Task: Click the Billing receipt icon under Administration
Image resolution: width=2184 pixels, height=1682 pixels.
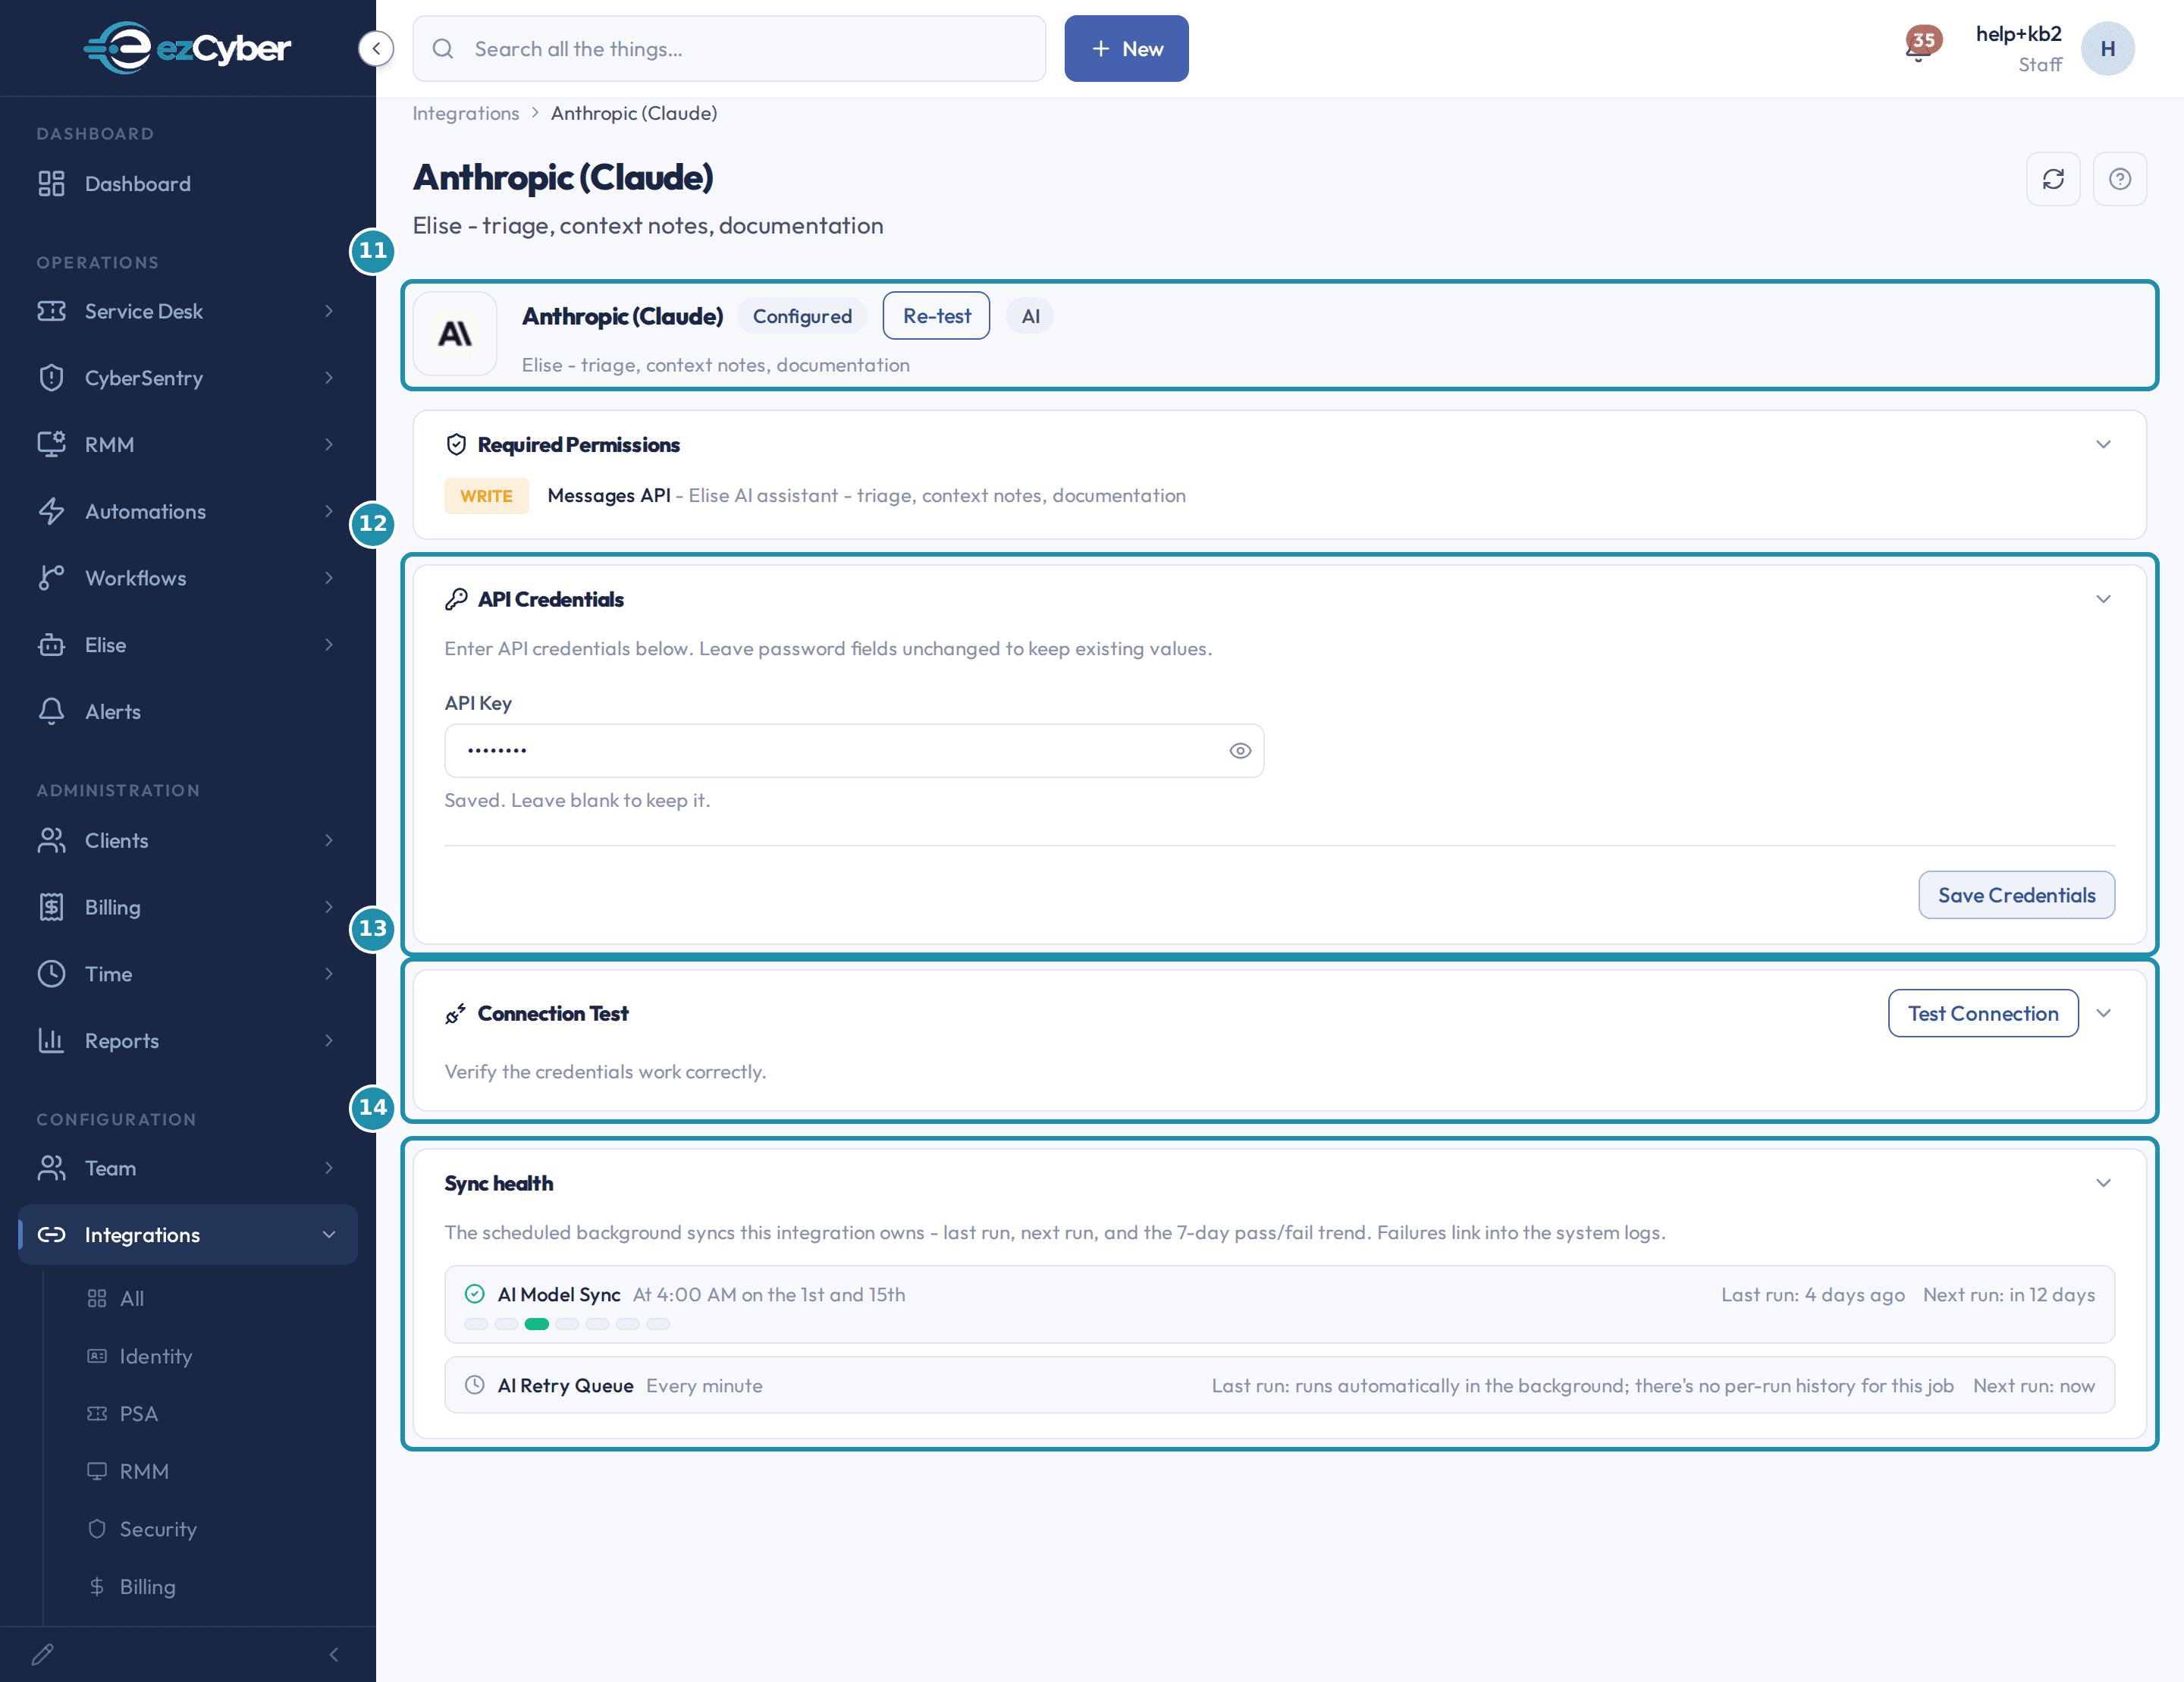Action: point(51,907)
